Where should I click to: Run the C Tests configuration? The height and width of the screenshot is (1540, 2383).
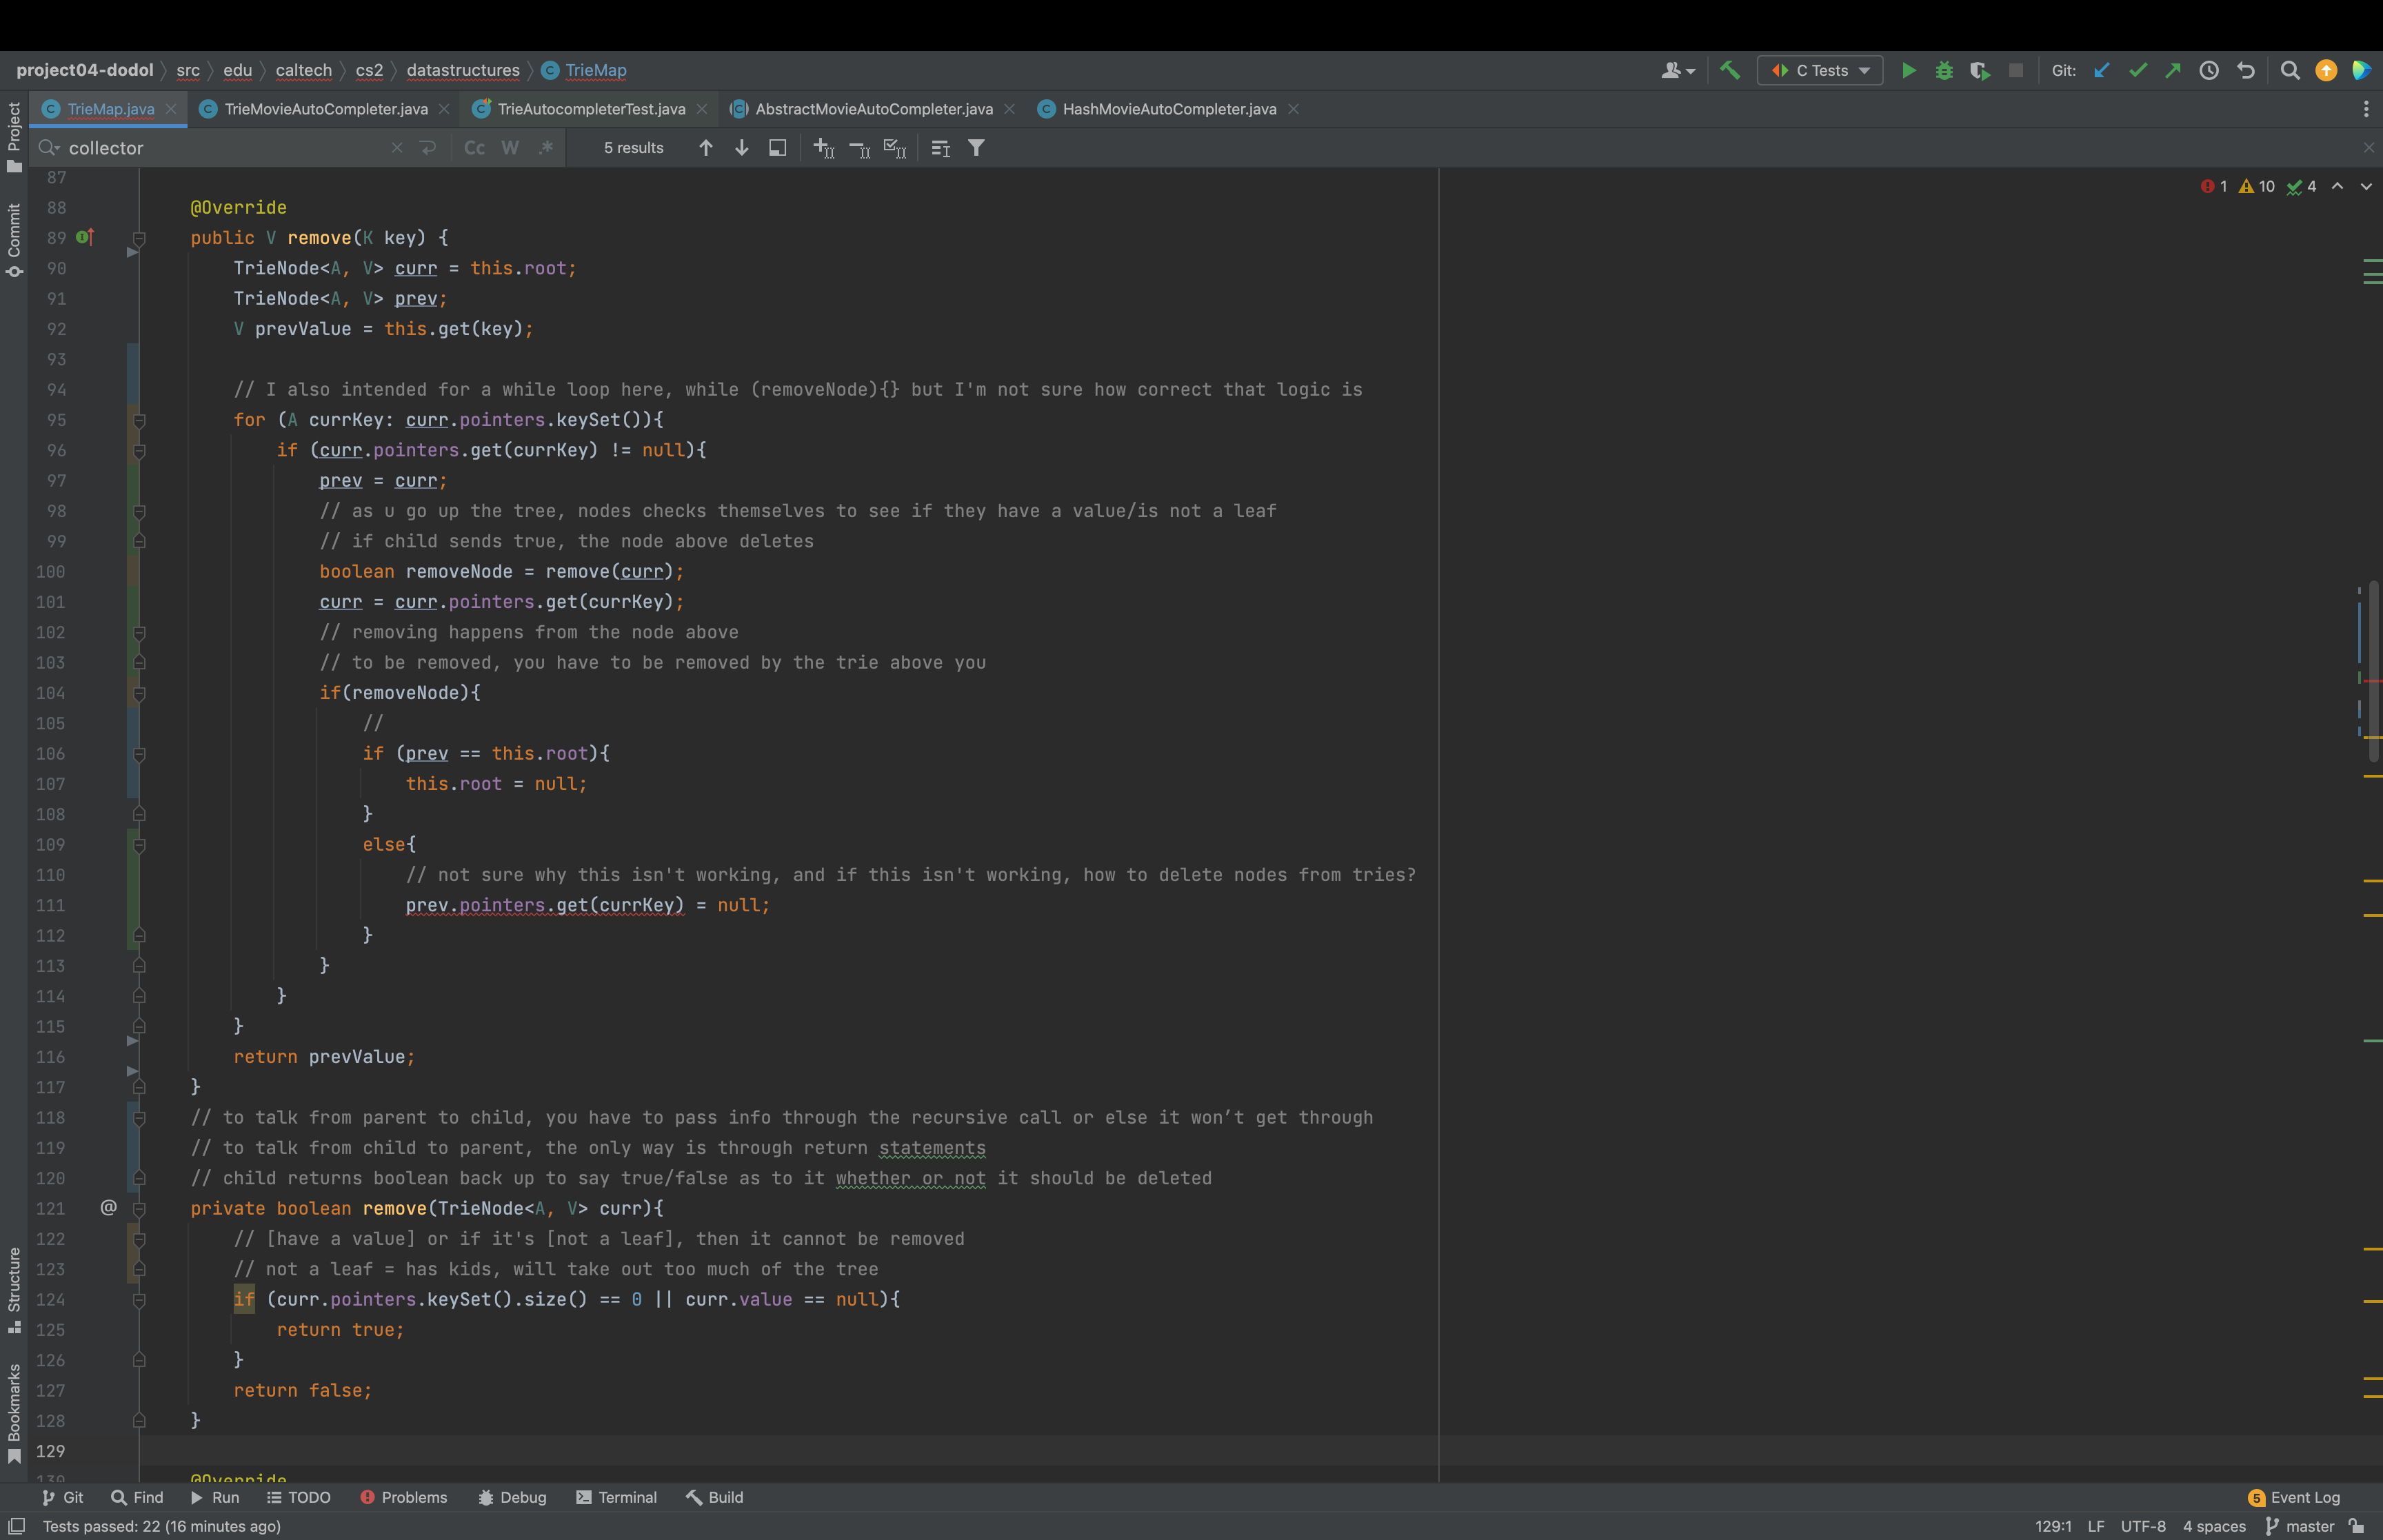(x=1908, y=70)
